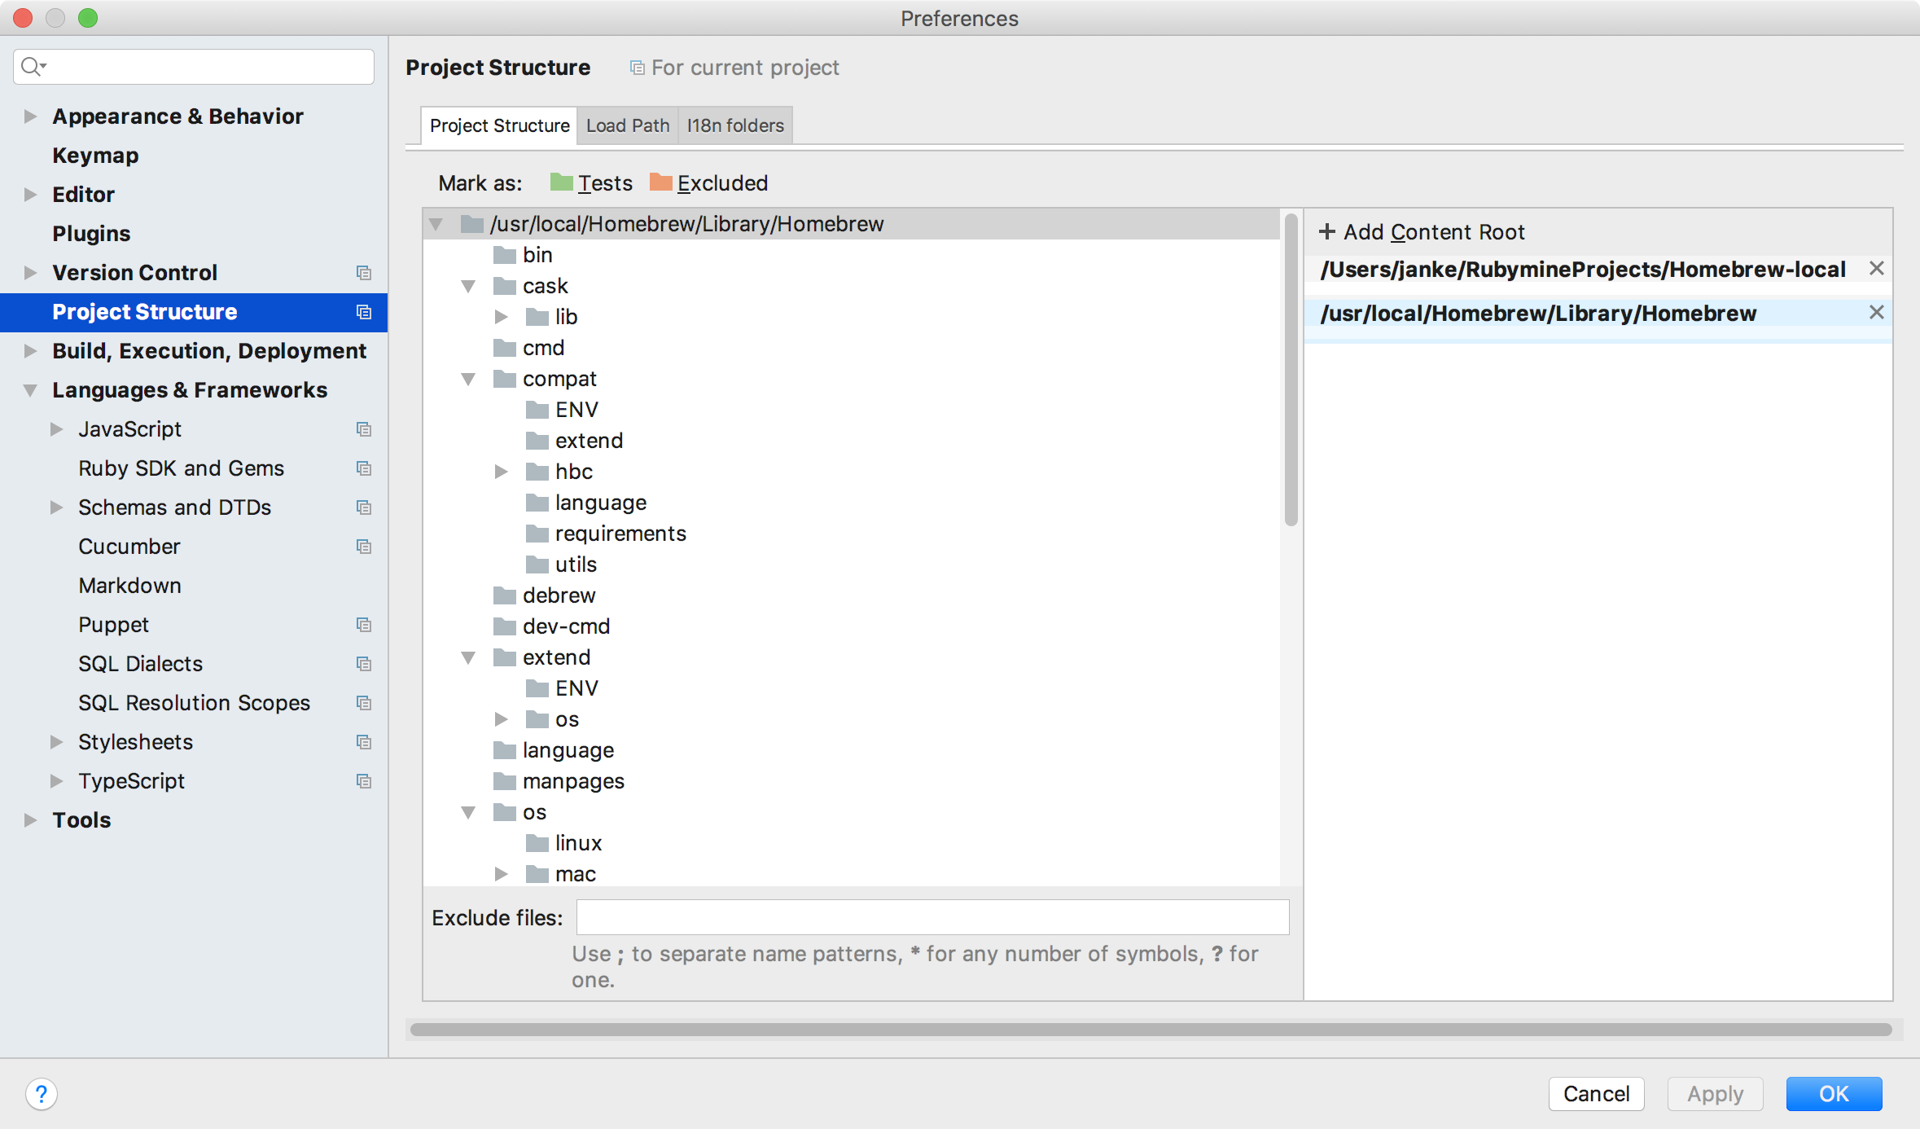Expand the lib folder under cask
1920x1129 pixels.
502,317
